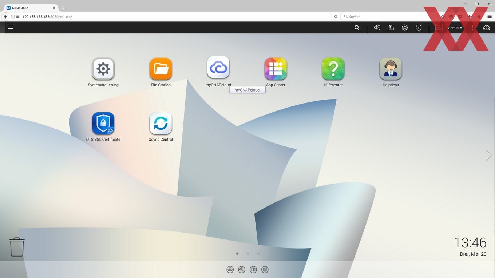Show background tasks stack icon

coord(391,28)
